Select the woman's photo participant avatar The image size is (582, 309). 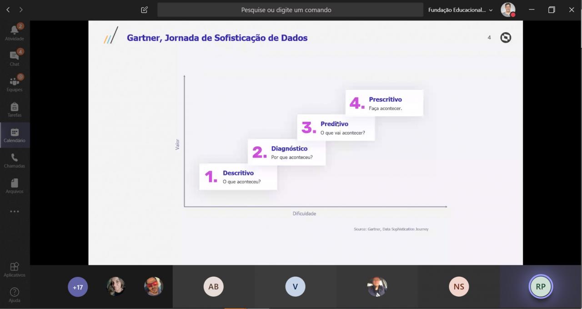[x=116, y=287]
